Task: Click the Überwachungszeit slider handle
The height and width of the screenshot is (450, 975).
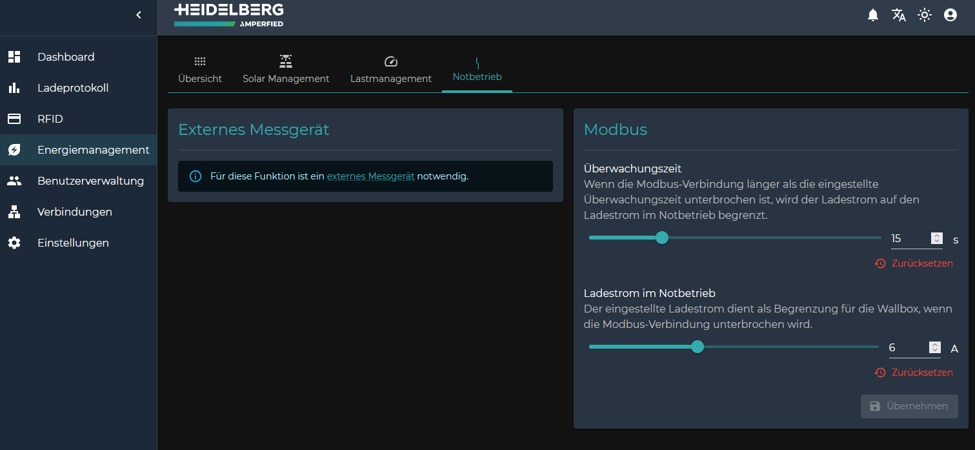Action: pyautogui.click(x=662, y=238)
